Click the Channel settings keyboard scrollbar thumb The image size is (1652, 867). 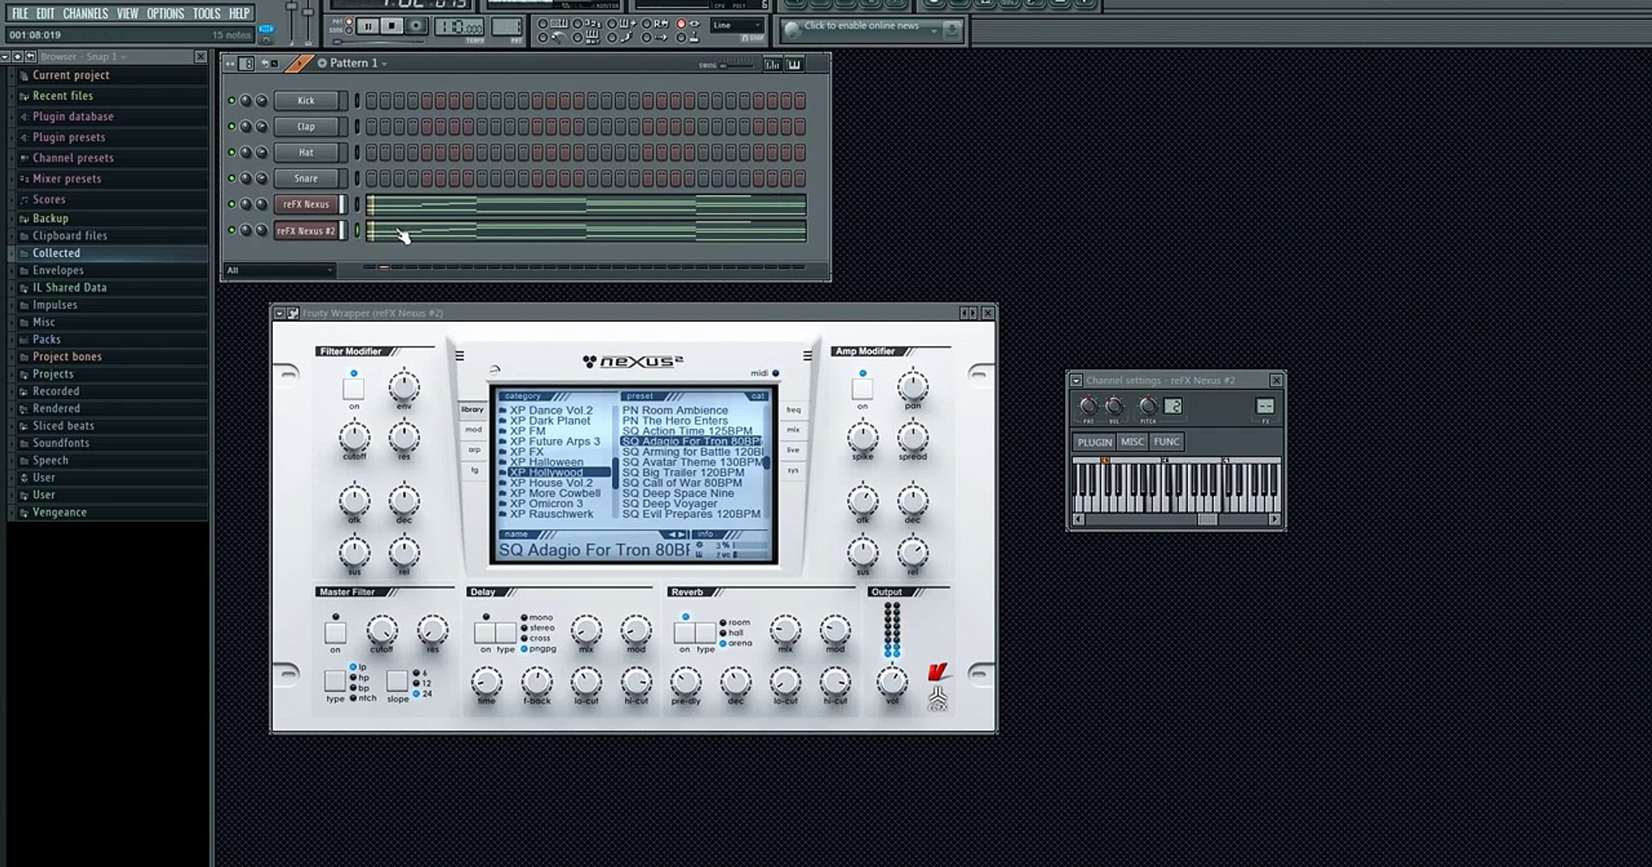1206,519
